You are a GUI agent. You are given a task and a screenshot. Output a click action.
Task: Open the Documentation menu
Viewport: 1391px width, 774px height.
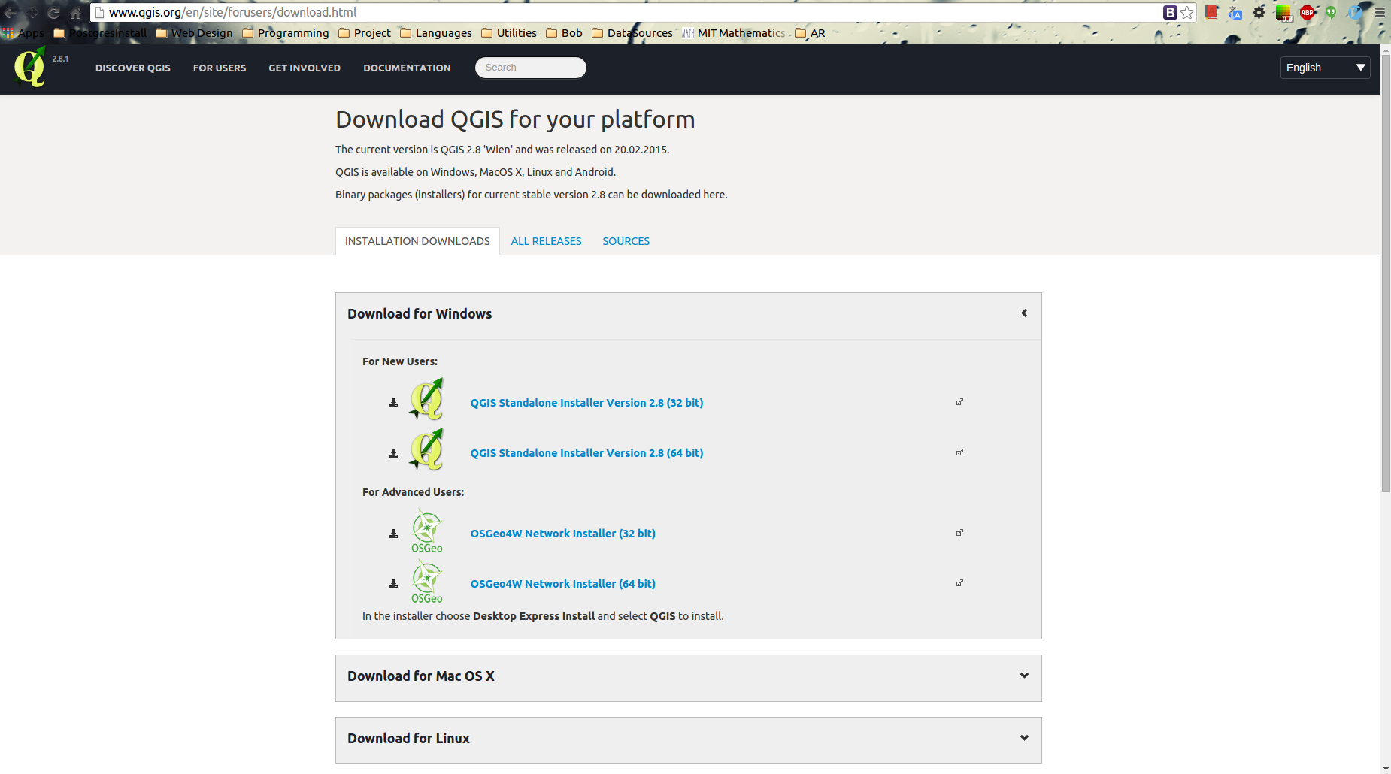tap(407, 68)
